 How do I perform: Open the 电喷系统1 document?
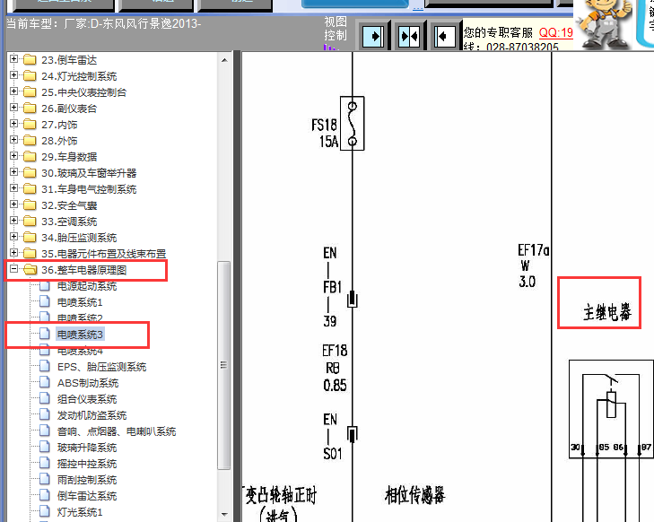80,302
